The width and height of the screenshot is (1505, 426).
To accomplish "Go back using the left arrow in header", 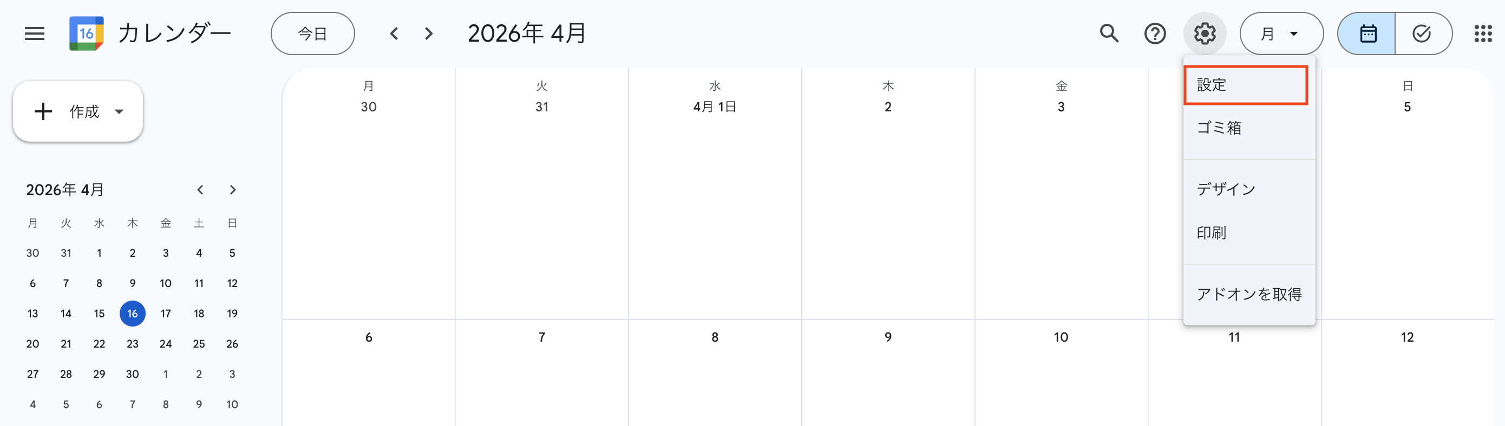I will [x=394, y=34].
